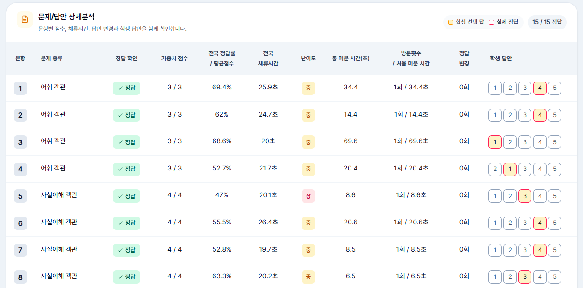Viewport: 583px width, 288px height.
Task: Select answer choice 2 in question 4
Action: (x=495, y=169)
